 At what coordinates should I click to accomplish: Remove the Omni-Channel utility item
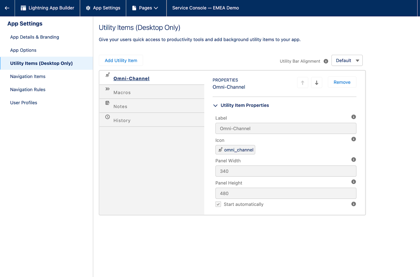(x=342, y=82)
